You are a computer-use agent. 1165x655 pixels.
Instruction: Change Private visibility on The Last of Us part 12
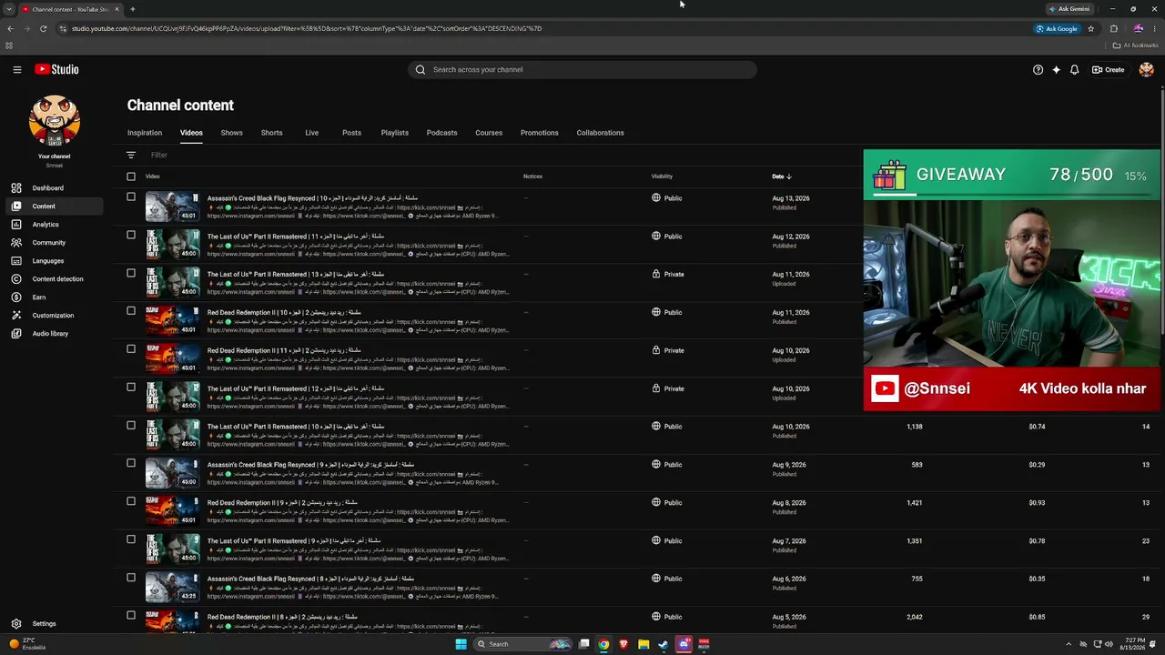[x=668, y=389]
